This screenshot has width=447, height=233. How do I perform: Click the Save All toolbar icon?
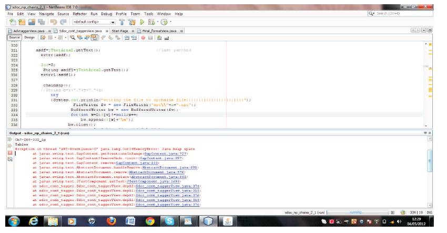42,22
